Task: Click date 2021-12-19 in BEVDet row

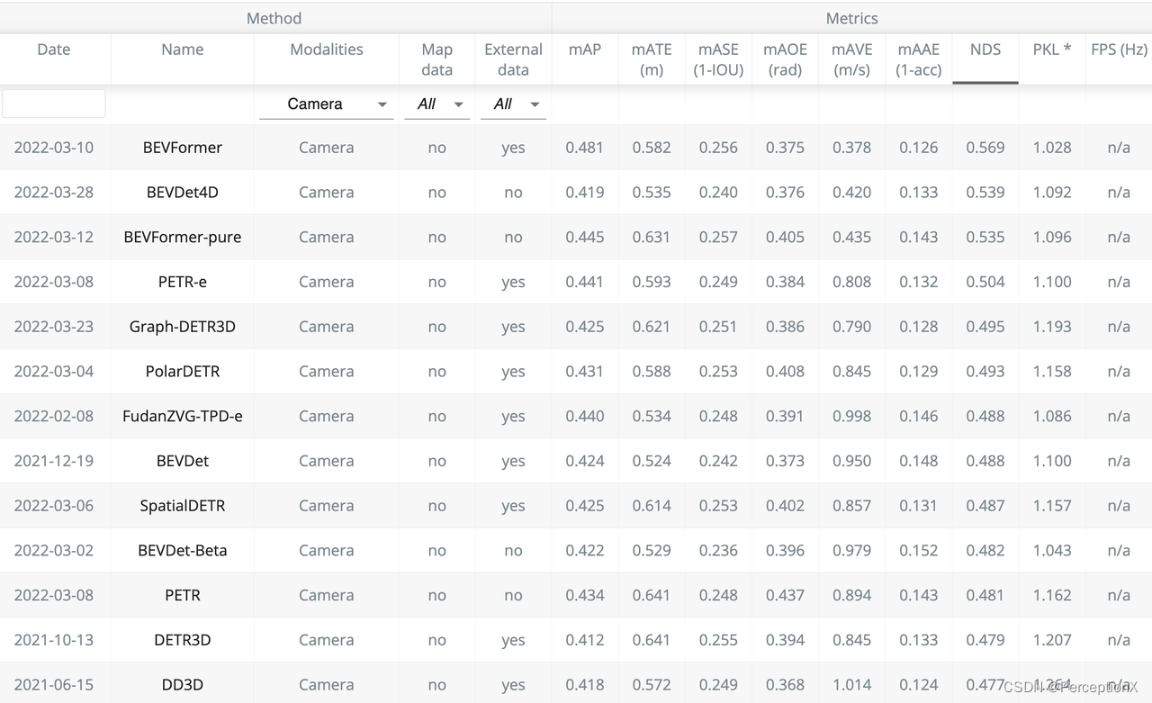Action: tap(54, 461)
